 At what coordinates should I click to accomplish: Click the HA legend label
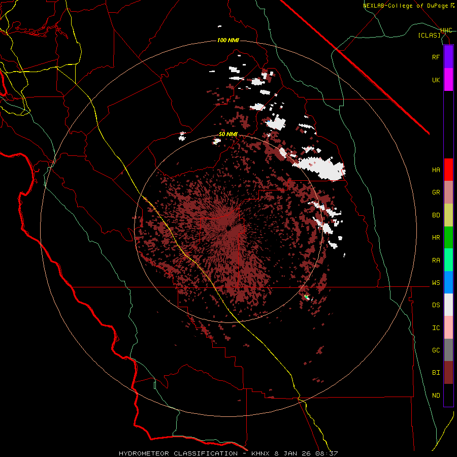click(436, 170)
